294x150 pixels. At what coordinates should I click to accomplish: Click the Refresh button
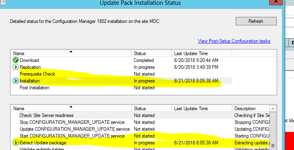pyautogui.click(x=256, y=21)
